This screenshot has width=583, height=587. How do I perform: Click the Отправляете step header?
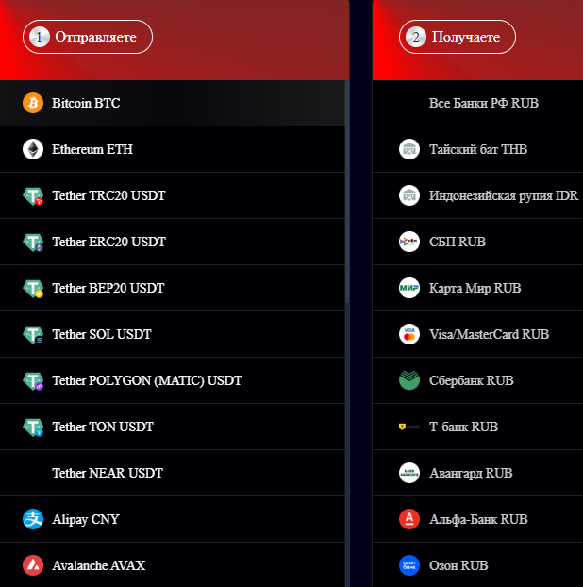point(88,37)
